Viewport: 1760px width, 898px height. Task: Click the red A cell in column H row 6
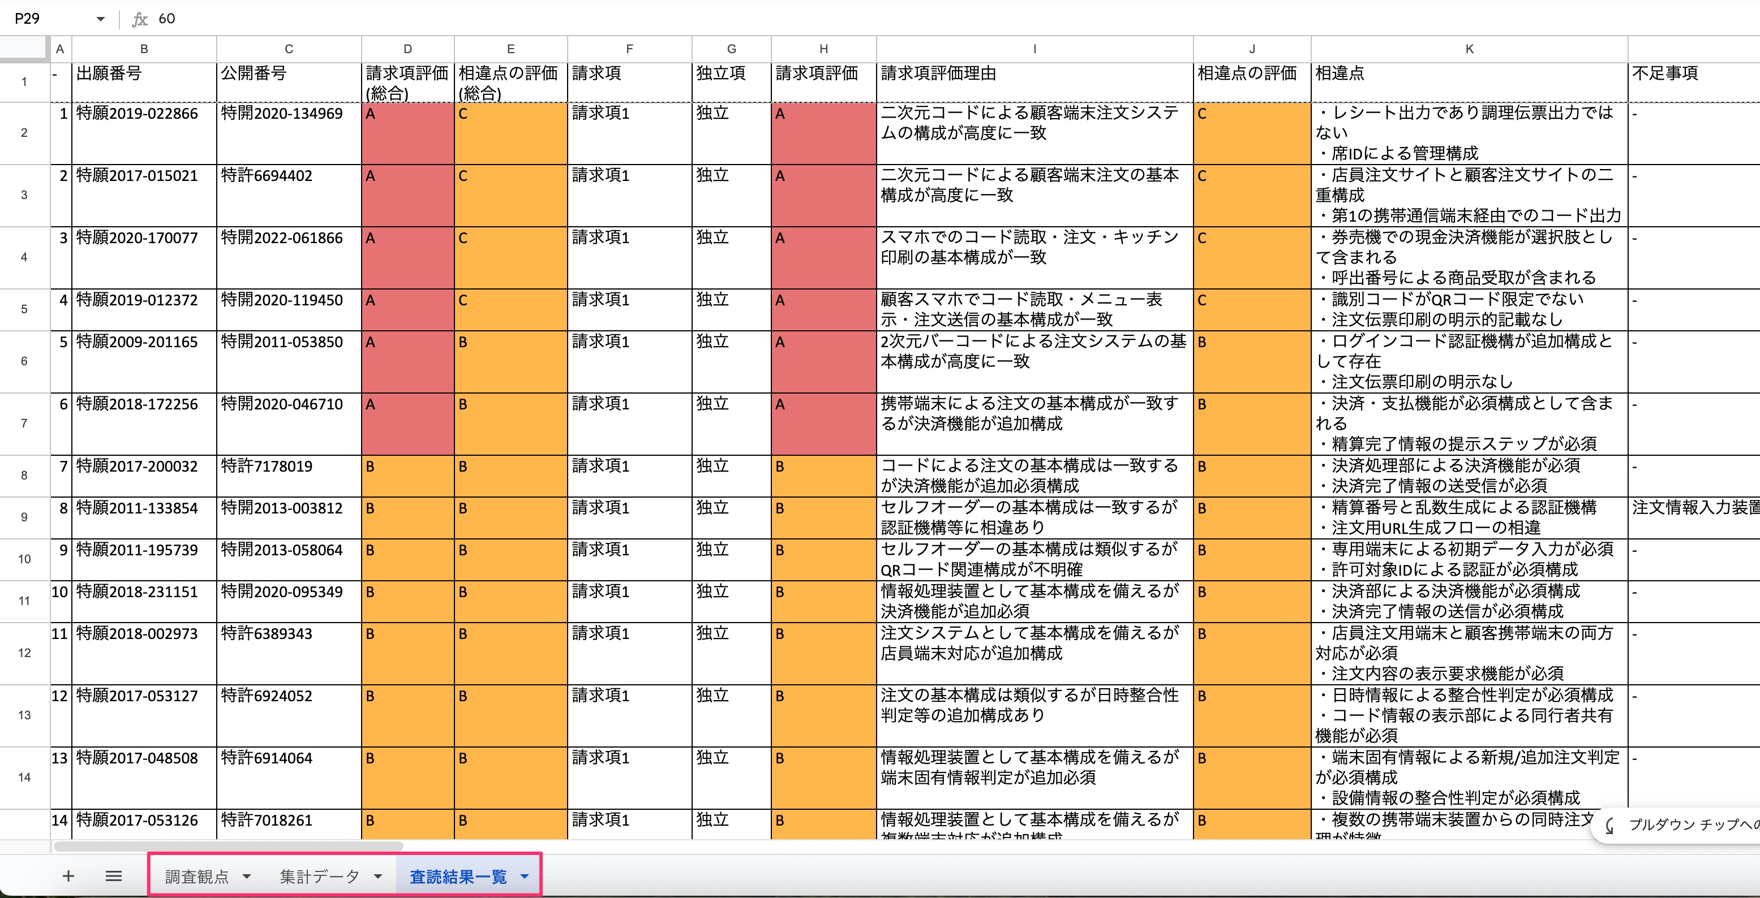click(823, 361)
